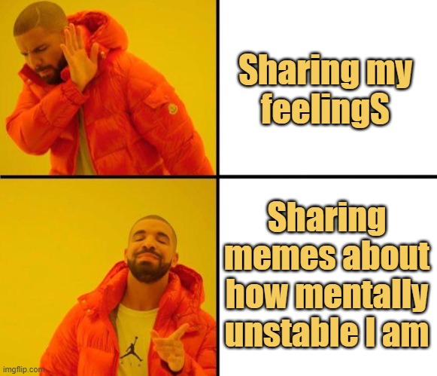The height and width of the screenshot is (376, 437).
Task: Click the round logo patch on jacket sleeve
Action: tap(174, 109)
